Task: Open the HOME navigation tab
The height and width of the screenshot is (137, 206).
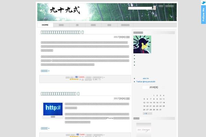Action: point(45,25)
